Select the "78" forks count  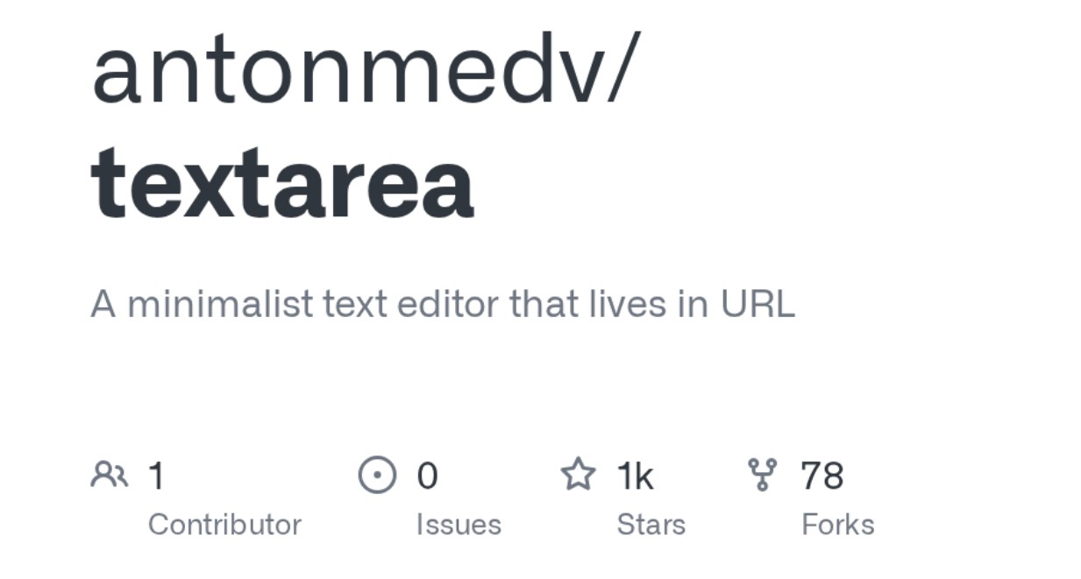[x=821, y=476]
